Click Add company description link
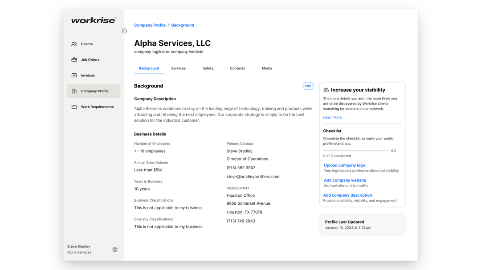This screenshot has height=270, width=481. [x=347, y=195]
